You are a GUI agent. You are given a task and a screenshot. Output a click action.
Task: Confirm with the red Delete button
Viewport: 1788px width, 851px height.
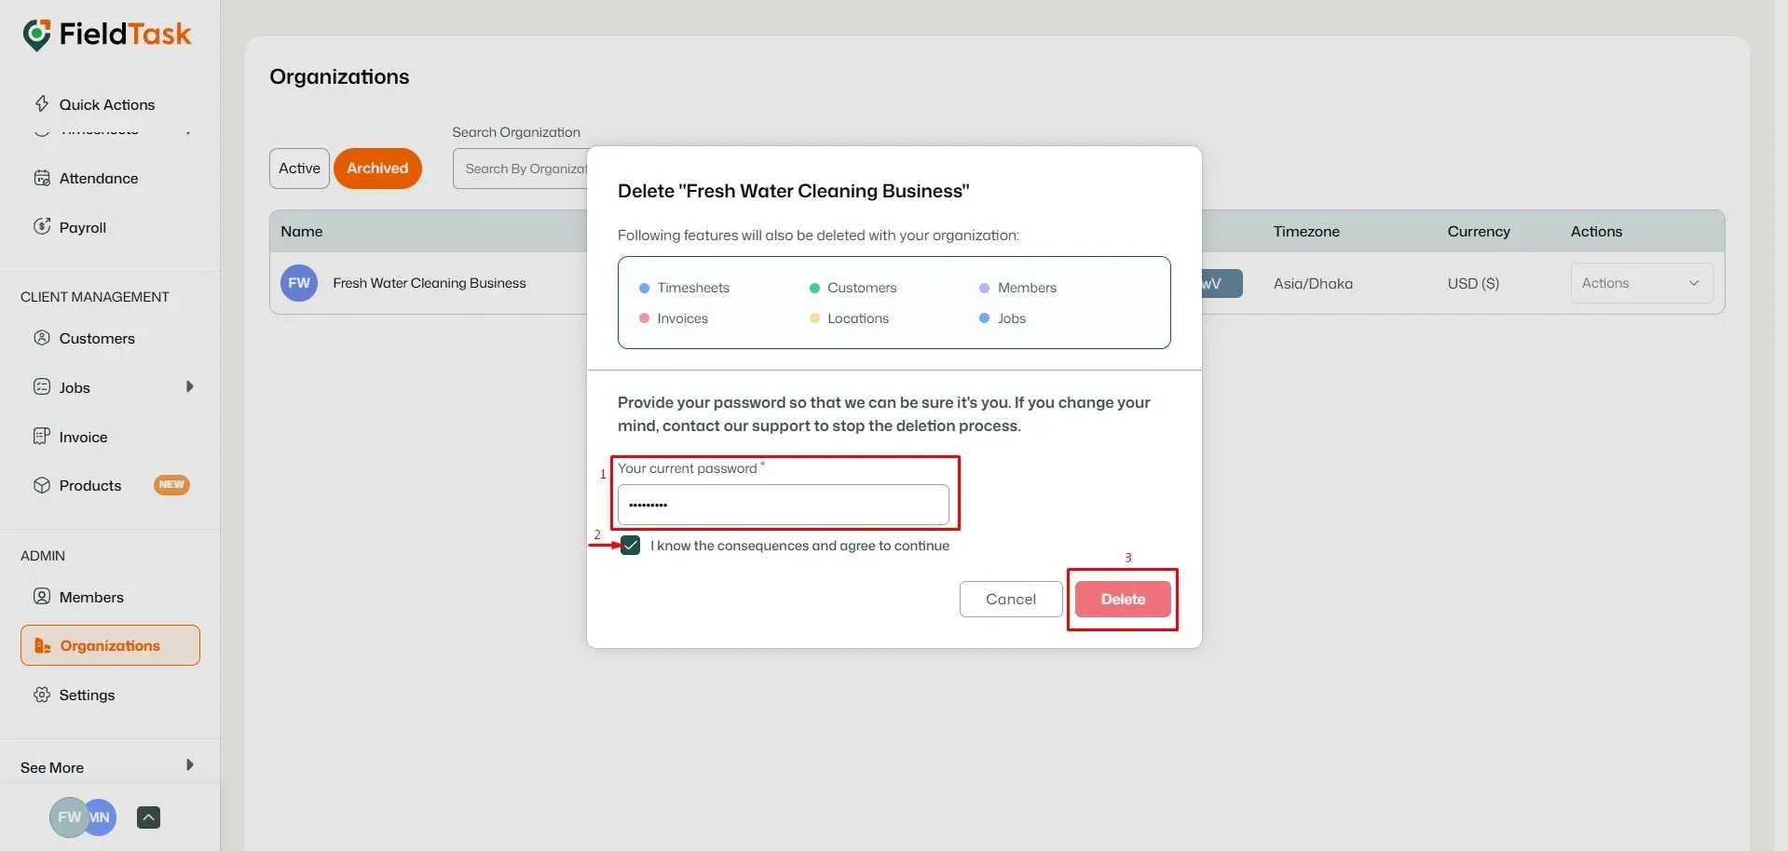(x=1123, y=600)
